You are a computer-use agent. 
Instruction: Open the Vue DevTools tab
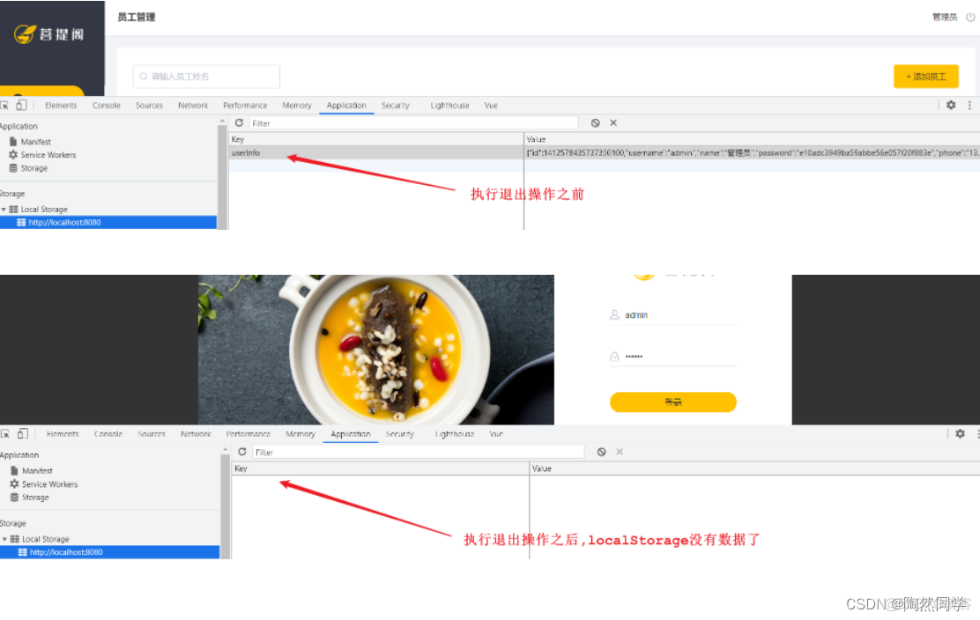491,105
